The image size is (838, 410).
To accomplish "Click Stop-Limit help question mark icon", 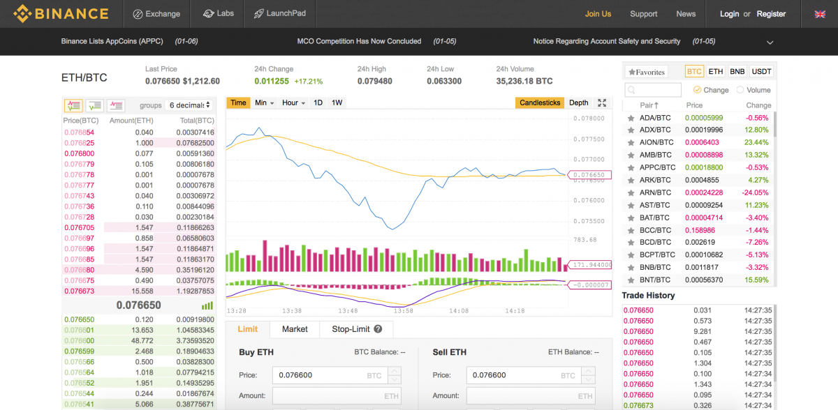I will pos(378,329).
